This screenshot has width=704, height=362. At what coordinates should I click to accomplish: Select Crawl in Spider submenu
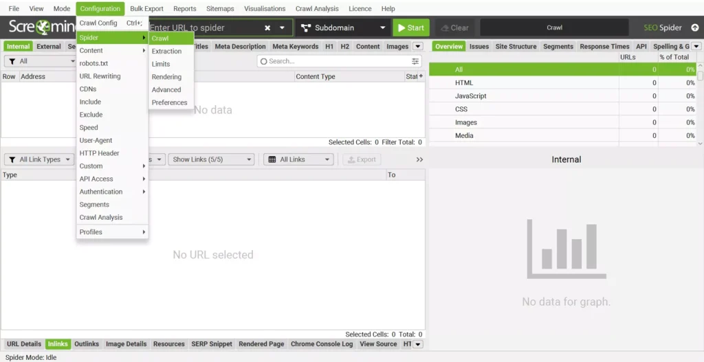click(171, 38)
